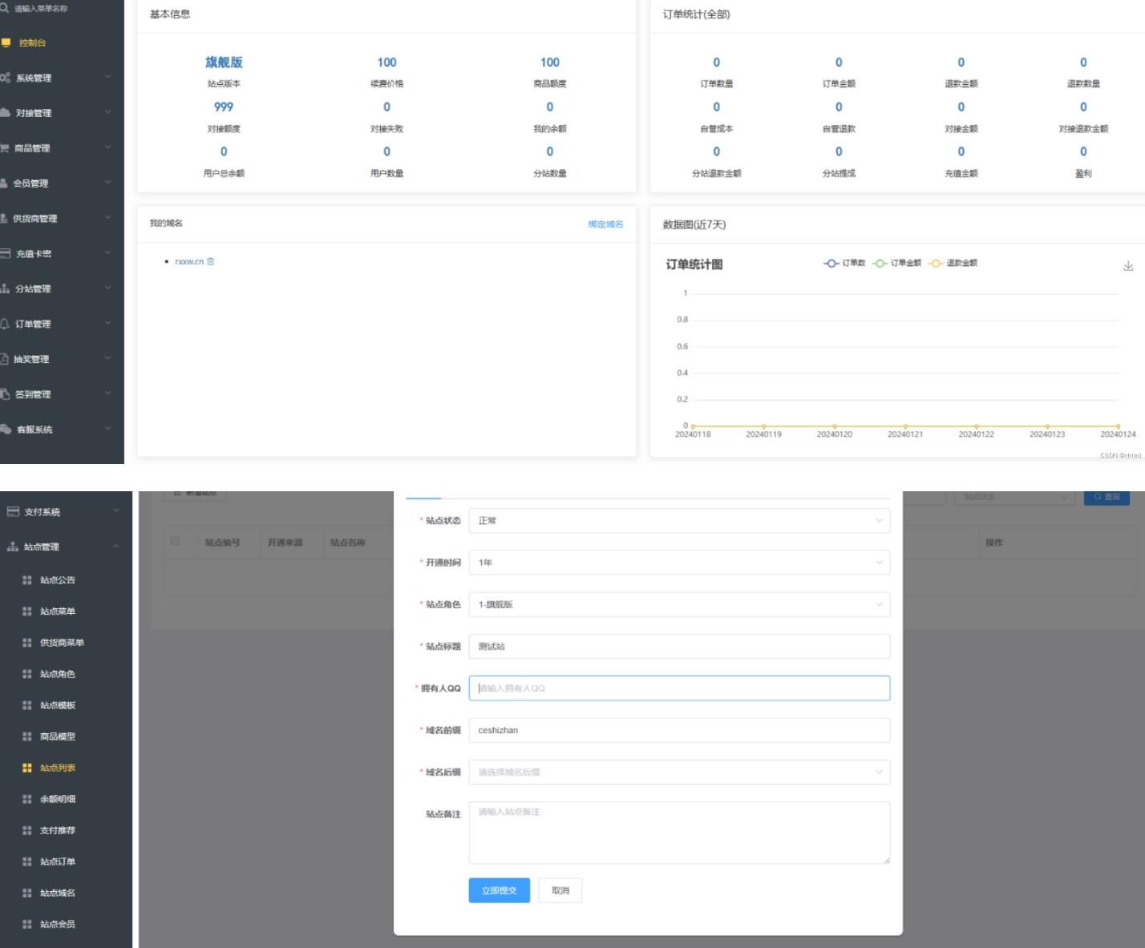Check the select-all checkbox in table header
Screen dimensions: 1145x948
(x=176, y=541)
